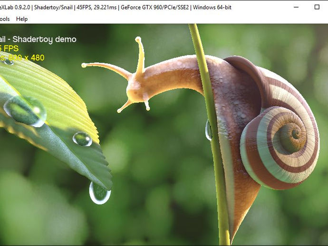328x246 pixels.
Task: Click the window title bar text
Action: coord(116,7)
